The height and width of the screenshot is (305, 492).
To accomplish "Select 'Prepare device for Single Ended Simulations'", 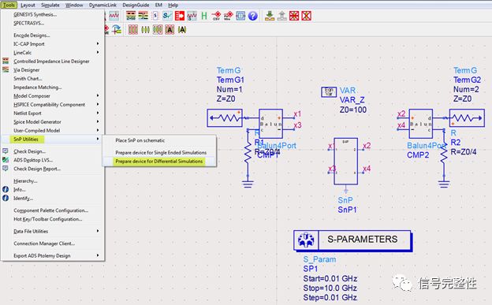I will pyautogui.click(x=159, y=153).
